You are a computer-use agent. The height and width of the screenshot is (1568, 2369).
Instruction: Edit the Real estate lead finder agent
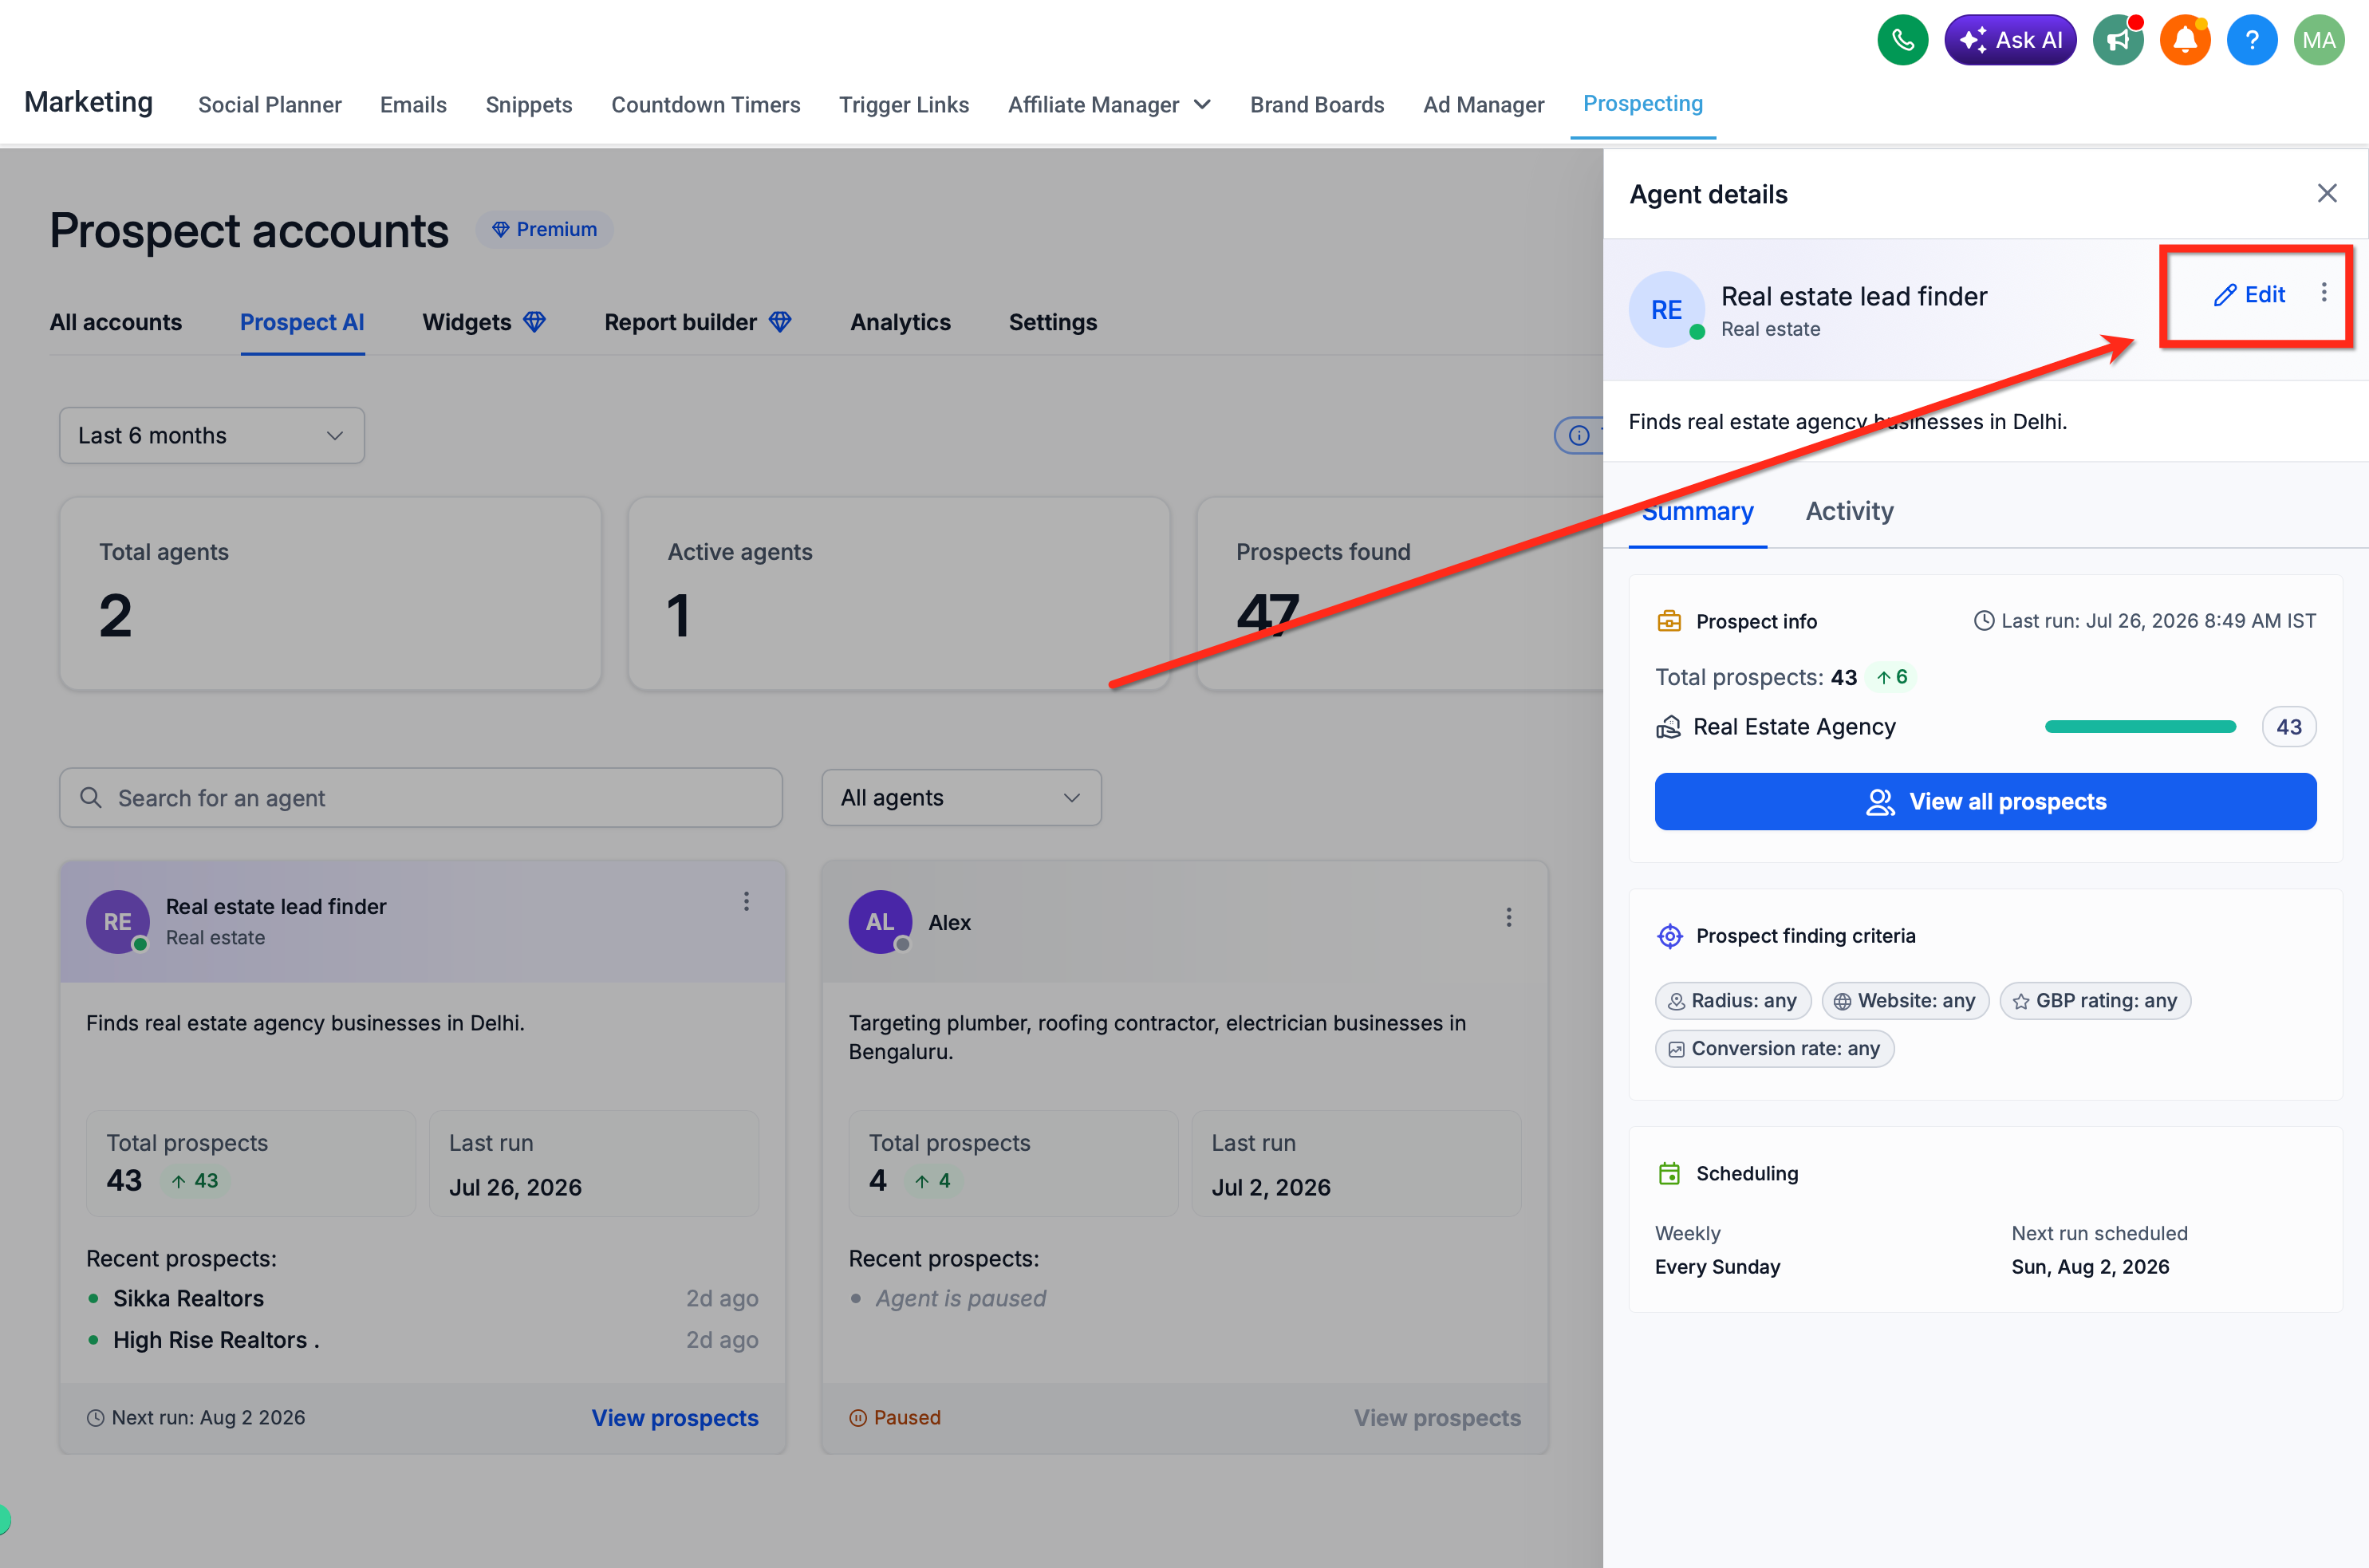(x=2250, y=294)
